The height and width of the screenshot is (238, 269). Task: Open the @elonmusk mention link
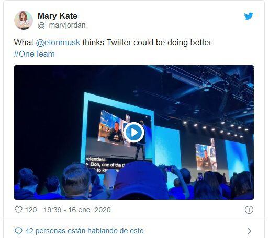point(58,43)
